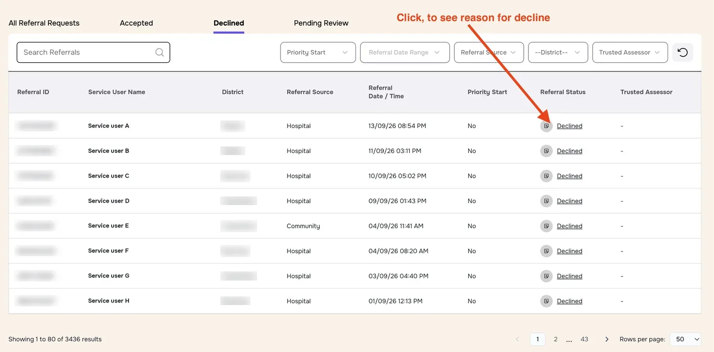Click Service user H name
Screen dimensions: 714x352
(109, 300)
